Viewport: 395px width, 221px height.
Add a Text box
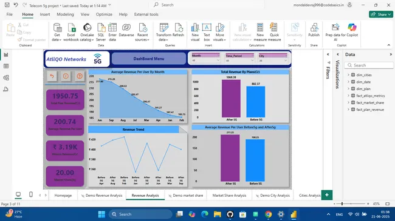pyautogui.click(x=207, y=28)
